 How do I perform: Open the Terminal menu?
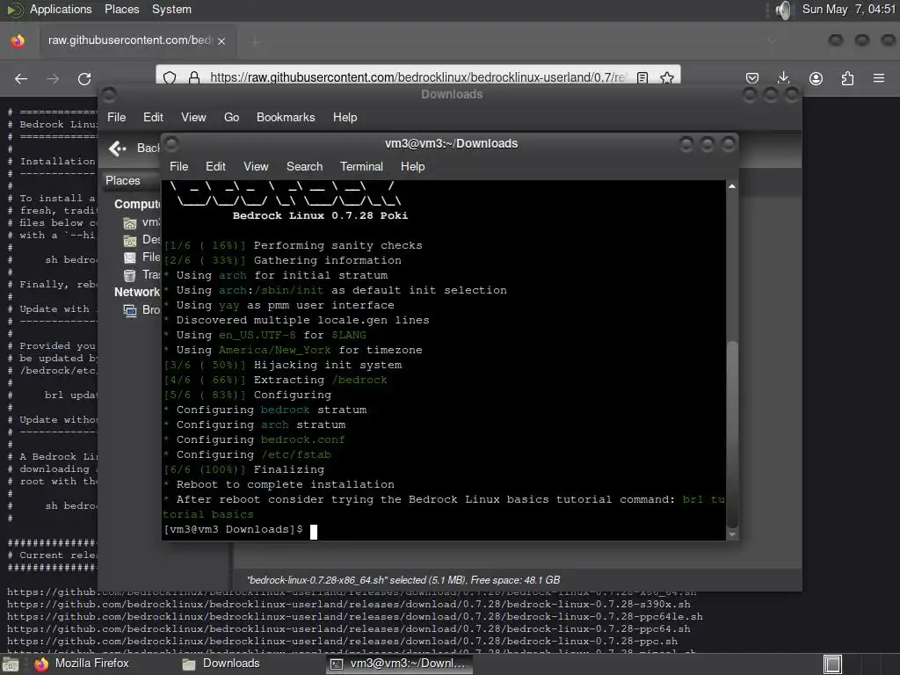361,166
